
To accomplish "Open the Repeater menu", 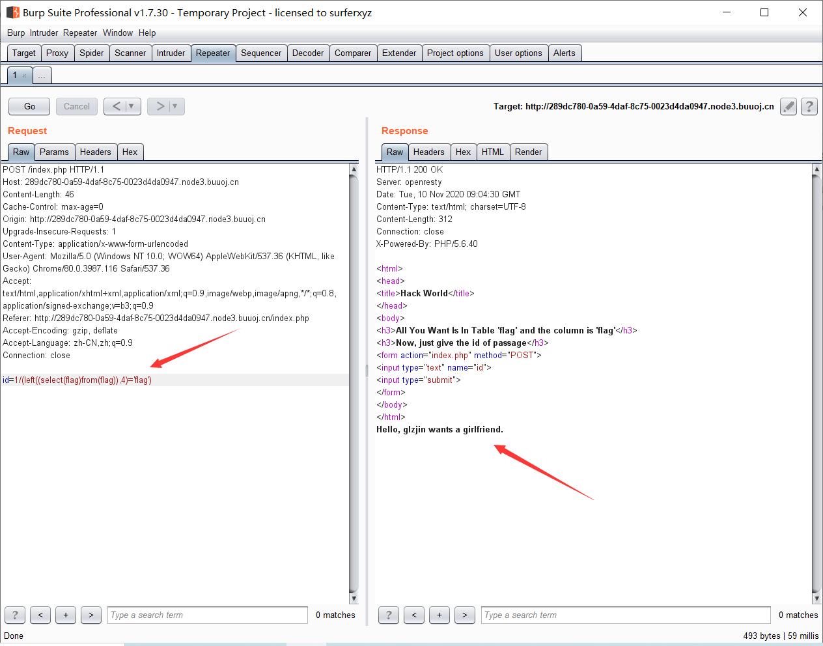I will click(x=80, y=33).
